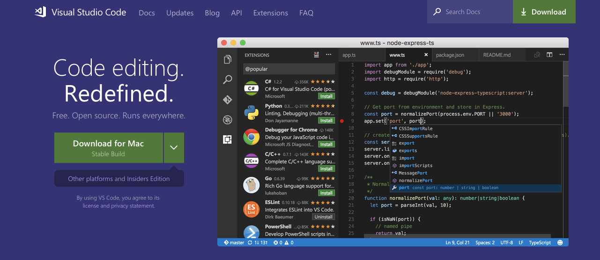
Task: Open the Explorer files icon in activity bar
Action: tap(228, 59)
